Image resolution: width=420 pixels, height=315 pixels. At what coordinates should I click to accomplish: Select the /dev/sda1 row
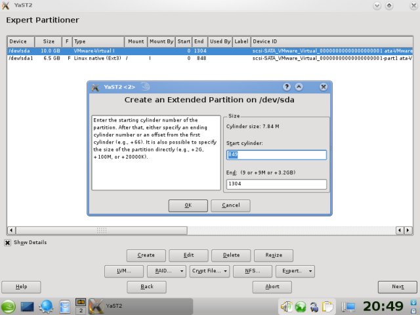pyautogui.click(x=210, y=58)
